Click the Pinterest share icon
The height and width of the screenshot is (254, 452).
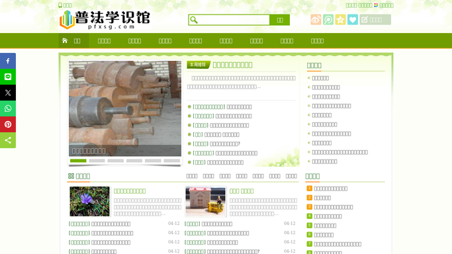tap(8, 124)
